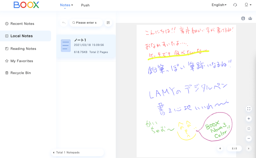
Task: Zoom in with the plus button
Action: [x=249, y=119]
